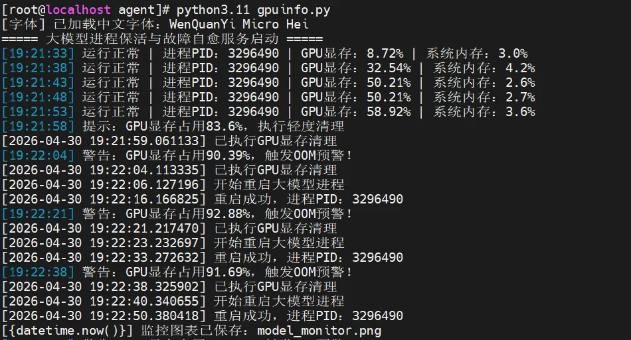Click the timestamp [19:22:21]
Screen dimensions: 631x340
pos(39,213)
